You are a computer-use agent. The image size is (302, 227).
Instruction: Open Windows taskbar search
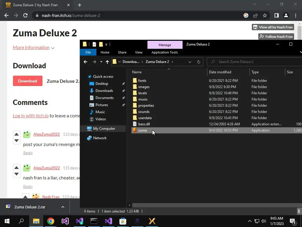click(x=21, y=221)
